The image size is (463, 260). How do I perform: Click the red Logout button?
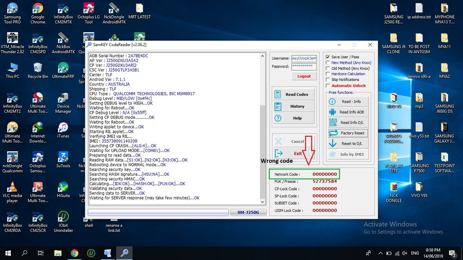click(x=304, y=76)
